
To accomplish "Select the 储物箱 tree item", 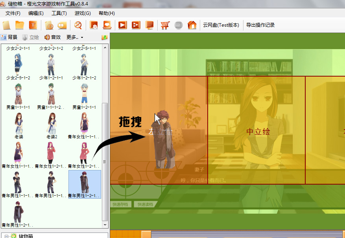I will click(26, 236).
